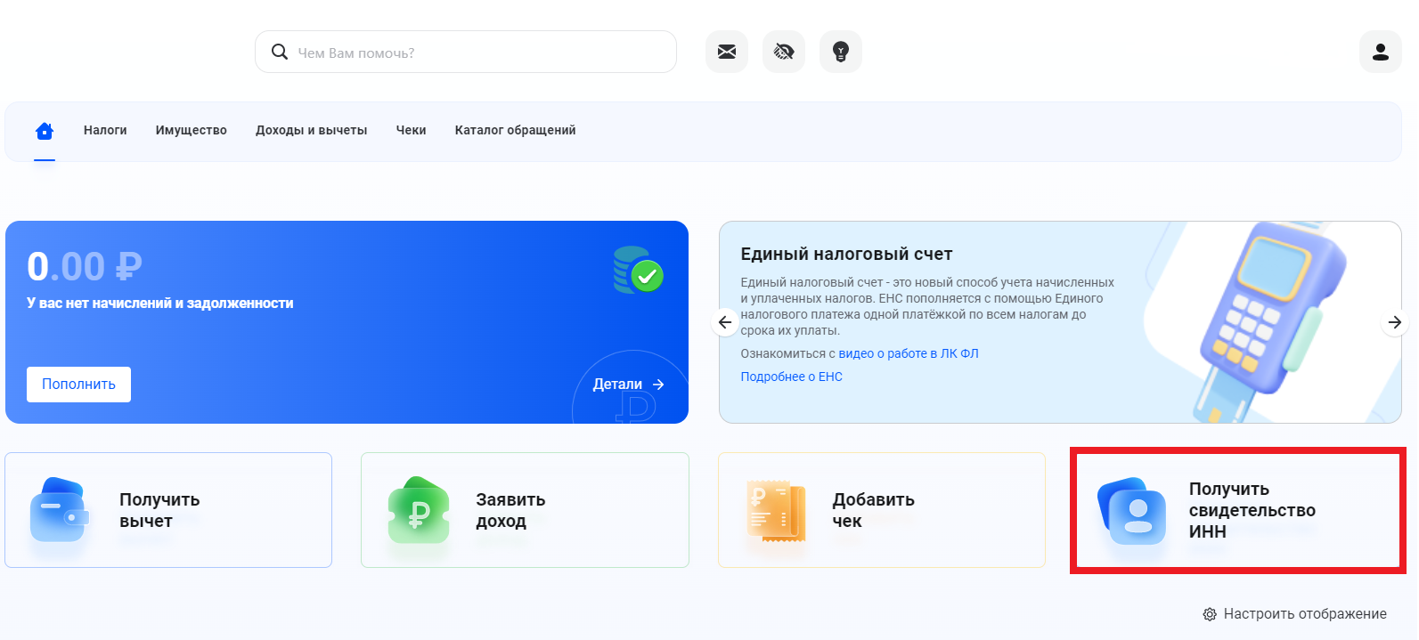Open the Доходы и вычеты menu item
The height and width of the screenshot is (640, 1419).
point(312,130)
